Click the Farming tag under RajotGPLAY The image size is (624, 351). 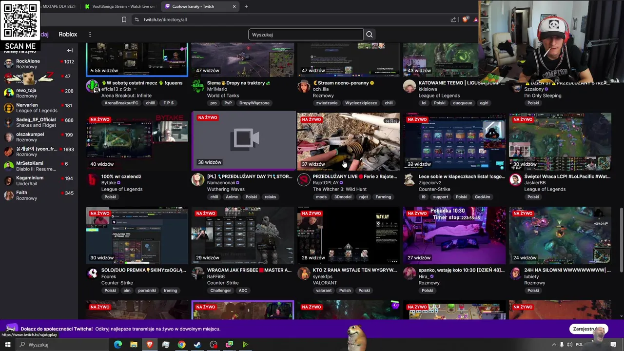[383, 197]
